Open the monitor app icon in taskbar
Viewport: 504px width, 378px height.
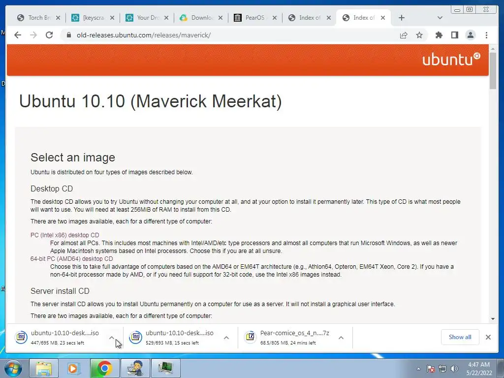(165, 368)
